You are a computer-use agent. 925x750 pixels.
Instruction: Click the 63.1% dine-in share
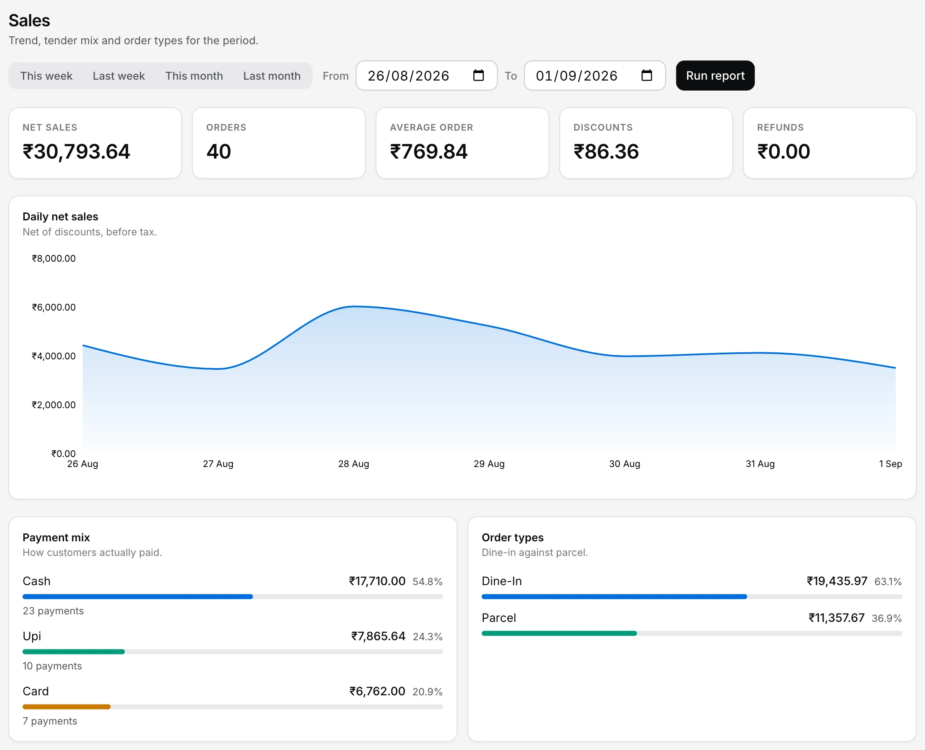tap(888, 581)
